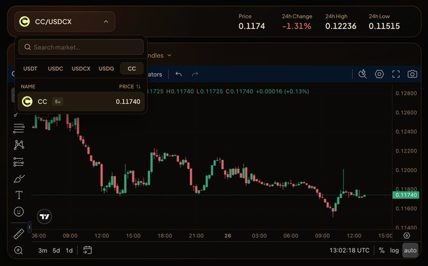Switch to the USDCX market tab

[x=81, y=69]
